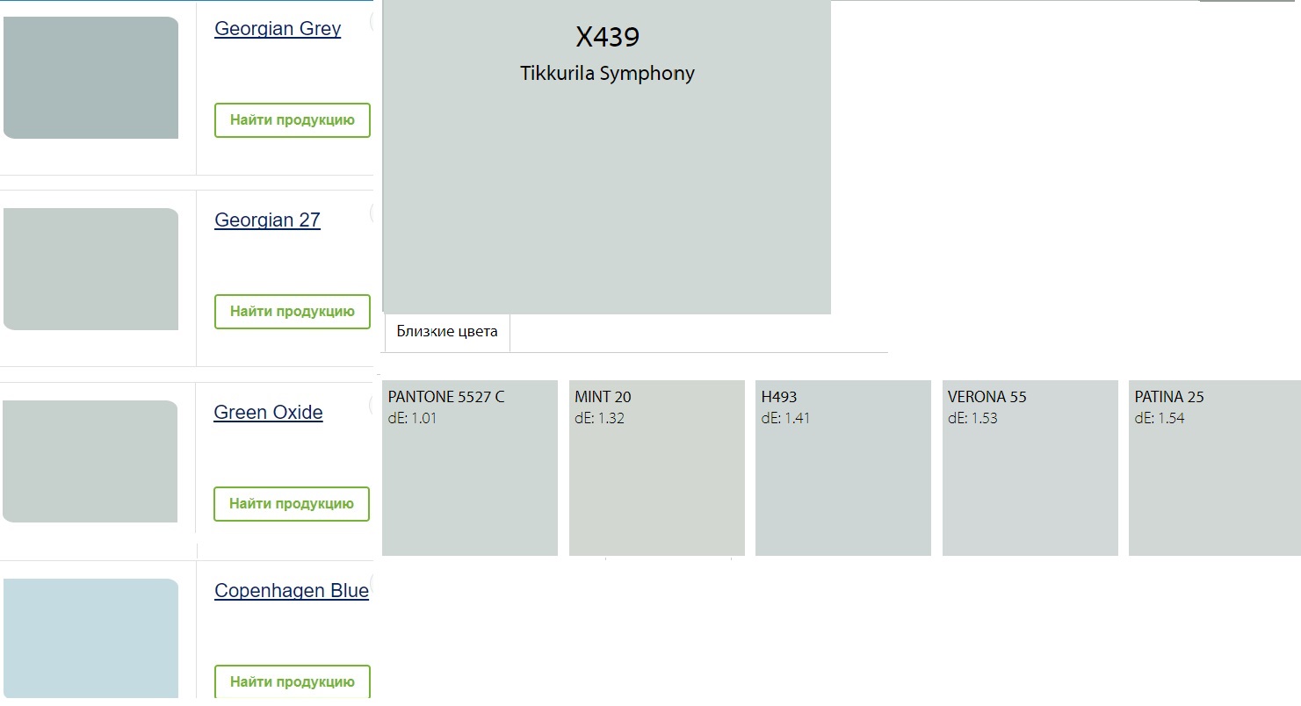Click the large X439 Tikkurila Symphony swatch

click(x=607, y=157)
